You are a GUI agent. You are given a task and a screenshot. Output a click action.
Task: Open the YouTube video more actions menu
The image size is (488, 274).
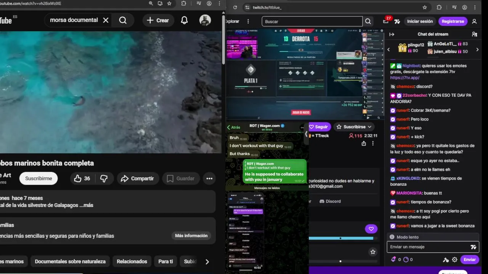[209, 178]
